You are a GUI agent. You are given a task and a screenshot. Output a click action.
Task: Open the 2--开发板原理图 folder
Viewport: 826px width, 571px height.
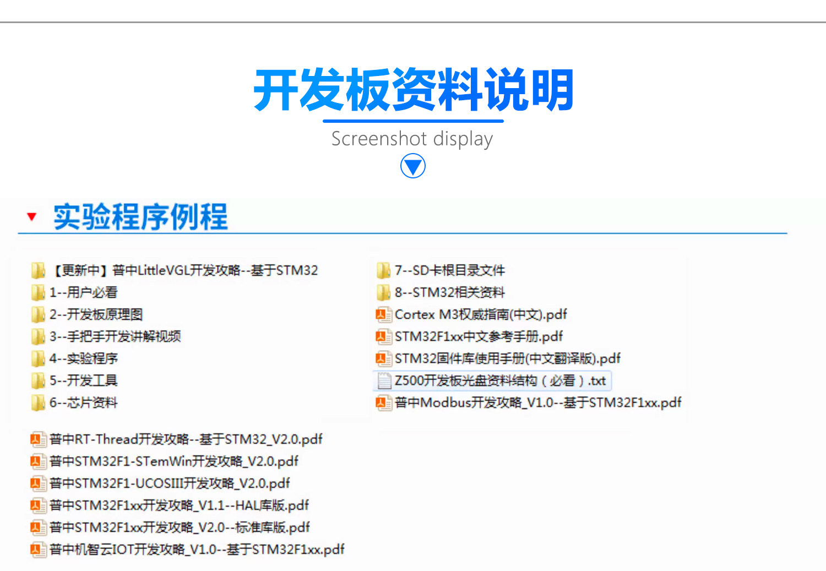pos(96,314)
